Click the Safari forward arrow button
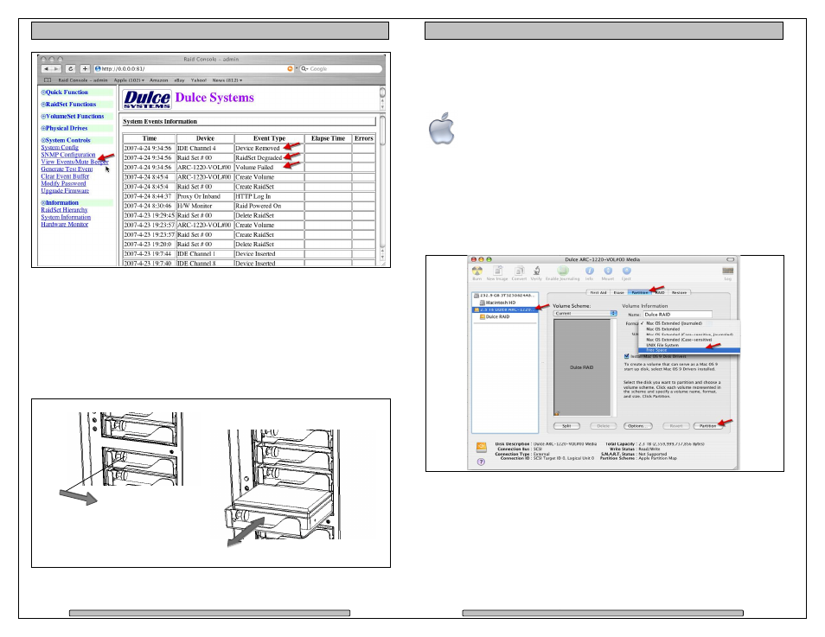 coord(56,69)
